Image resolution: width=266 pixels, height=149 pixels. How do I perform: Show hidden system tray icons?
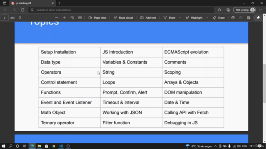click(215, 146)
